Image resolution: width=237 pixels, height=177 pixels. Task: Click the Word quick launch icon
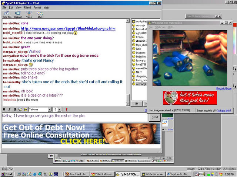coord(56,174)
